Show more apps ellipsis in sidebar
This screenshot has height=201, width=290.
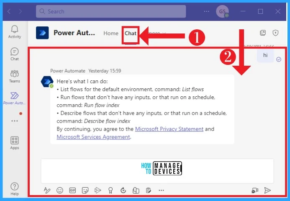[x=14, y=121]
